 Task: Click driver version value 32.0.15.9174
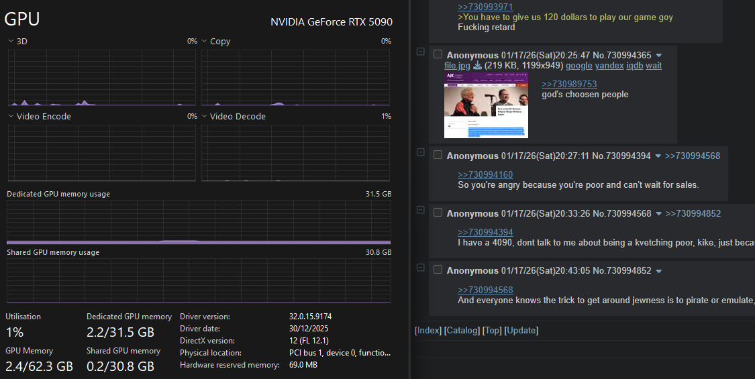click(310, 317)
